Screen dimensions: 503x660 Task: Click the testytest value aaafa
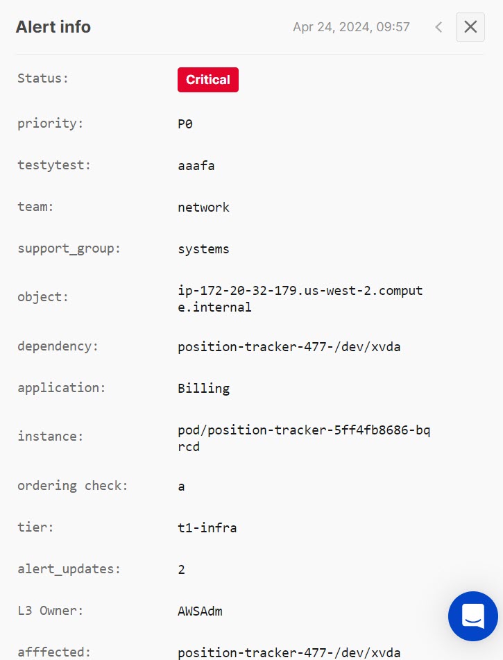(x=196, y=165)
